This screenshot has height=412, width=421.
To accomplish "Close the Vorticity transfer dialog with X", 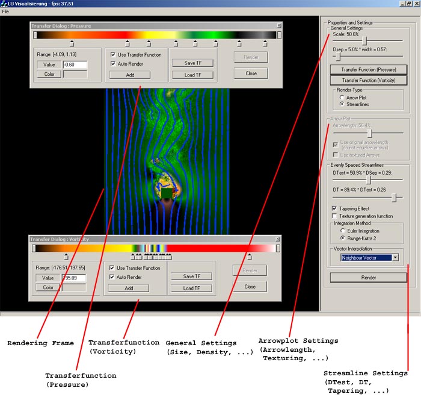I will click(x=277, y=239).
